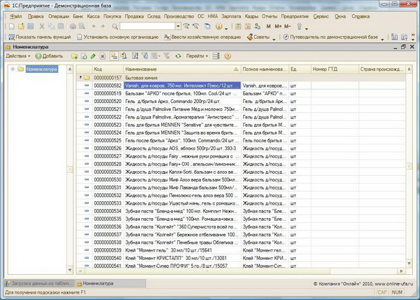Open the Перейти dropdown
Viewport: 420px width, 300px height.
coord(197,56)
